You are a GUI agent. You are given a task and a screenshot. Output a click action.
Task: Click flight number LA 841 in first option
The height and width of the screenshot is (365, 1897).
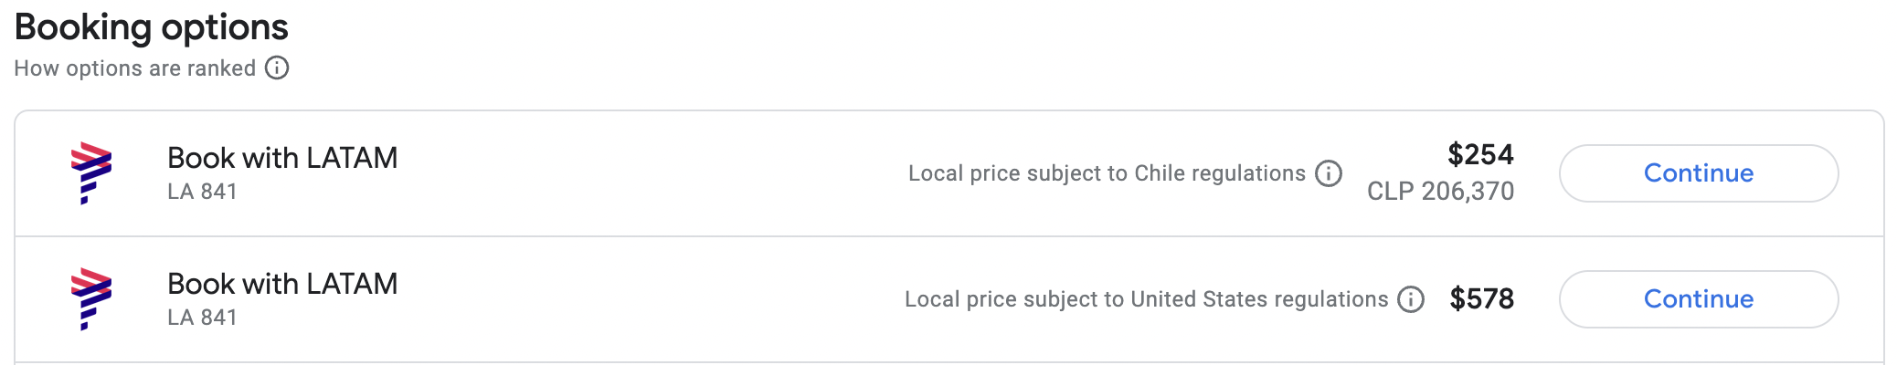click(x=202, y=192)
